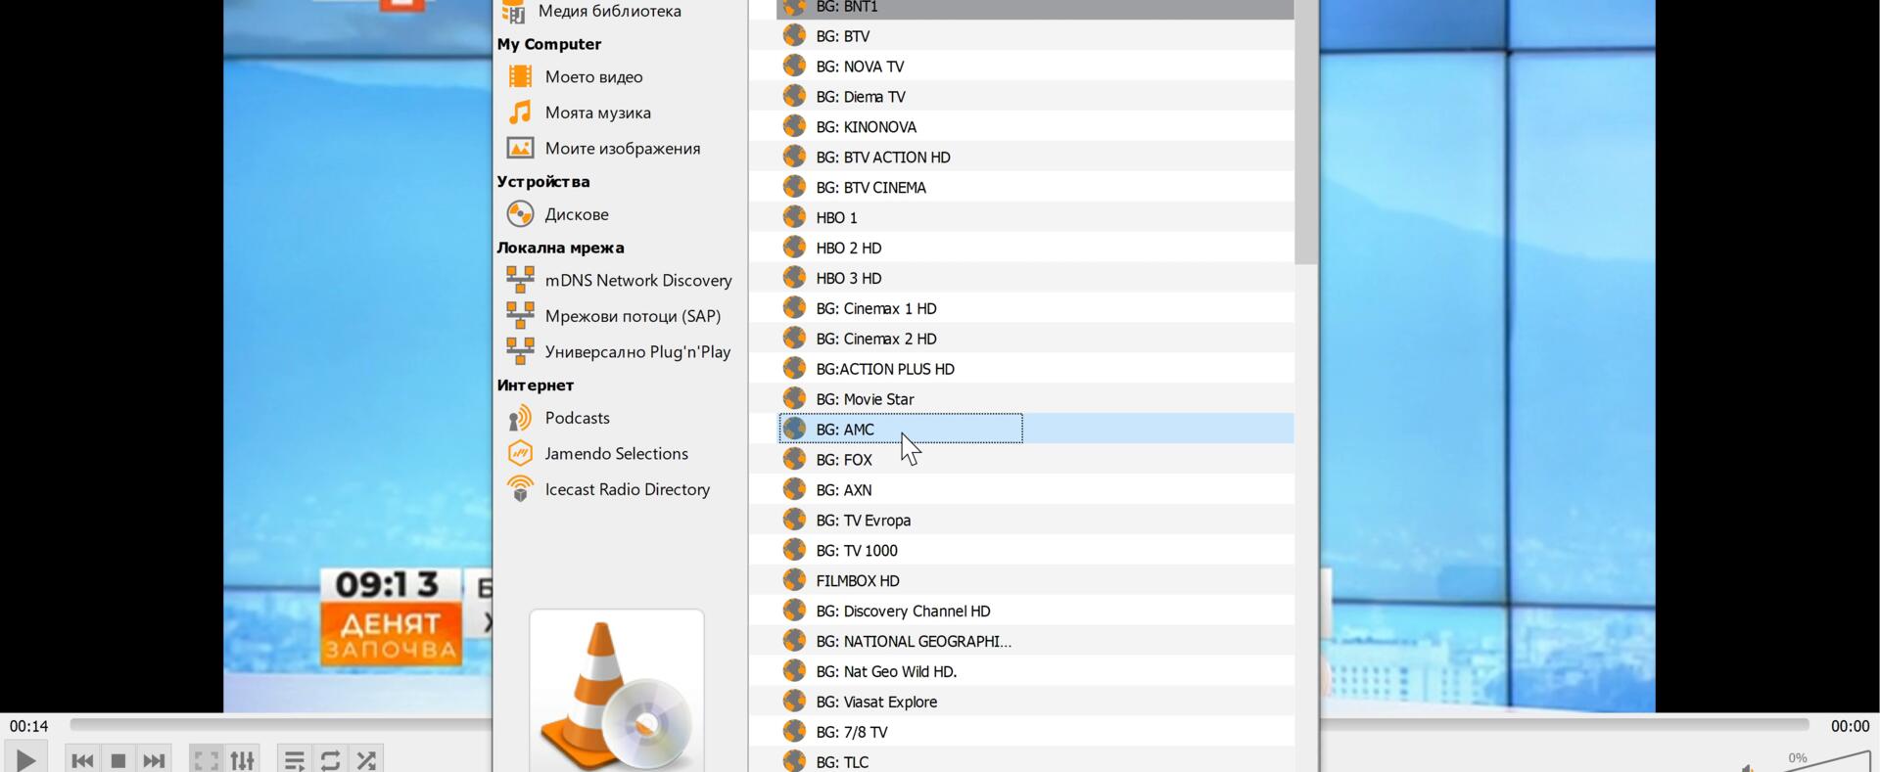Skip to previous media track
Image resolution: width=1880 pixels, height=772 pixels.
[82, 760]
